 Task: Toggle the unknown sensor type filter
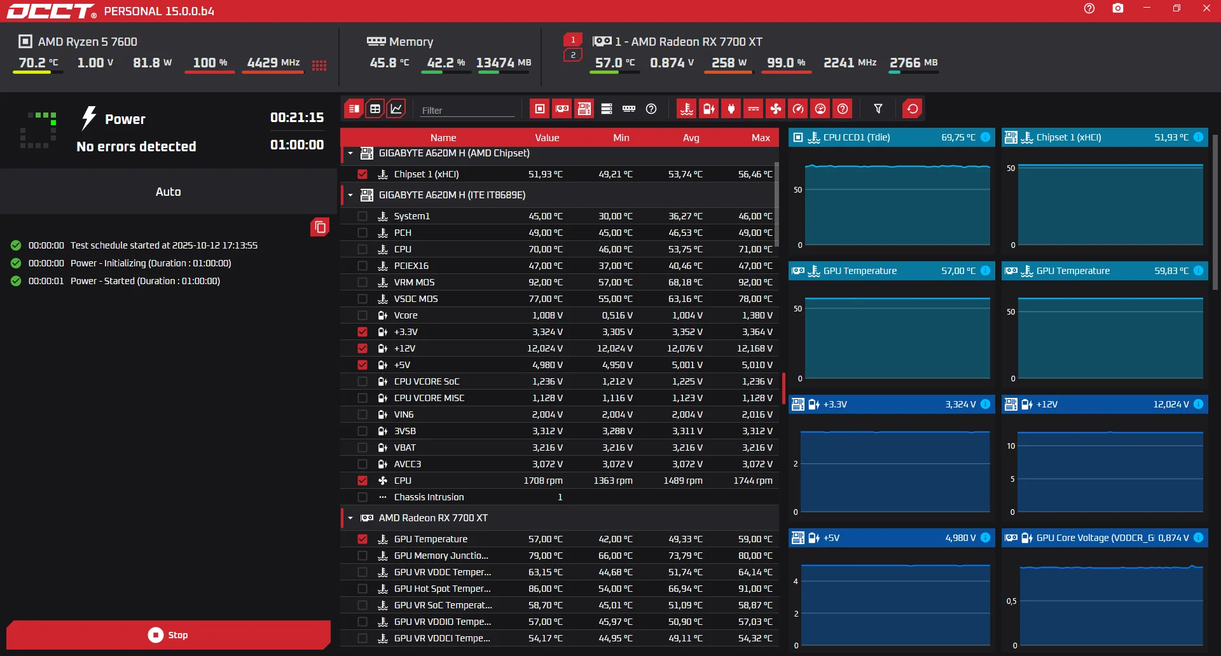point(843,109)
